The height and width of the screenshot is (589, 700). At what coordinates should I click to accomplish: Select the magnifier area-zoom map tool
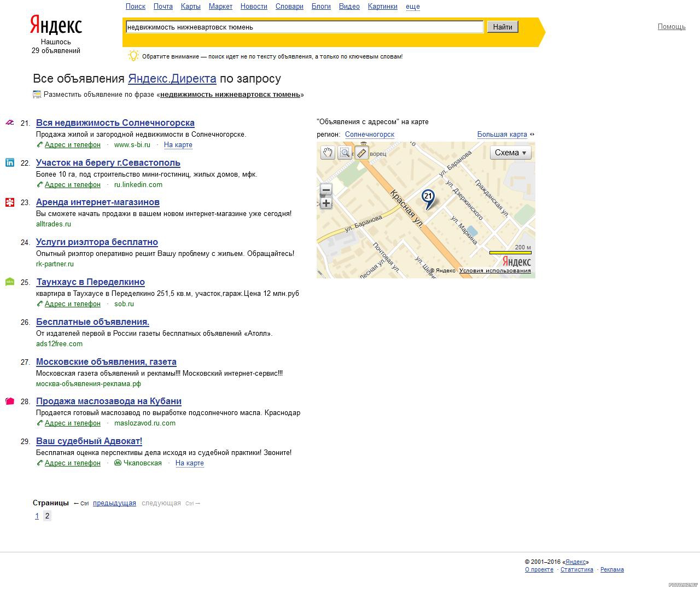click(x=345, y=153)
